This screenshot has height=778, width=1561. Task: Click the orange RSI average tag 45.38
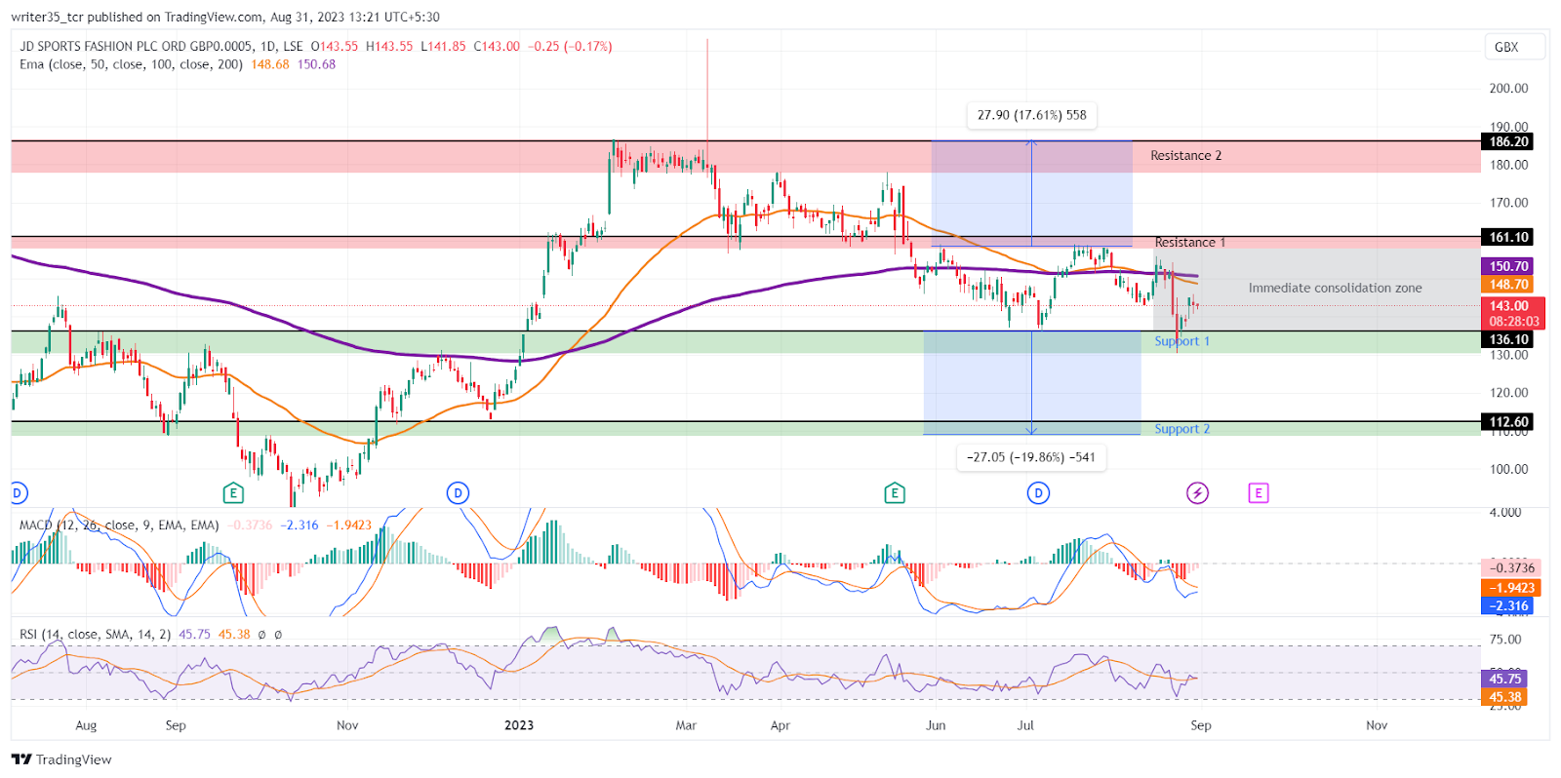[x=1504, y=698]
